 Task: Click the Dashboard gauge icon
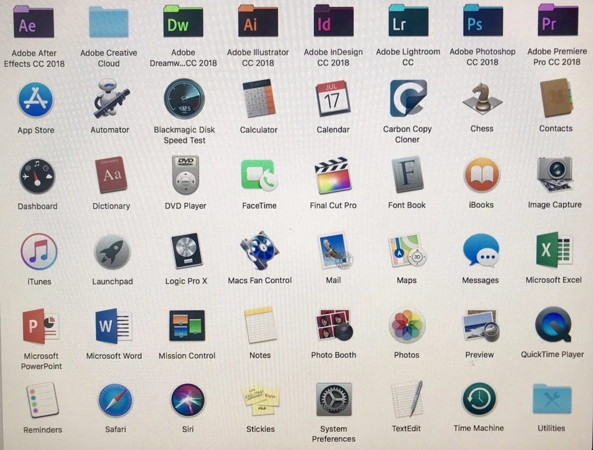pyautogui.click(x=37, y=176)
